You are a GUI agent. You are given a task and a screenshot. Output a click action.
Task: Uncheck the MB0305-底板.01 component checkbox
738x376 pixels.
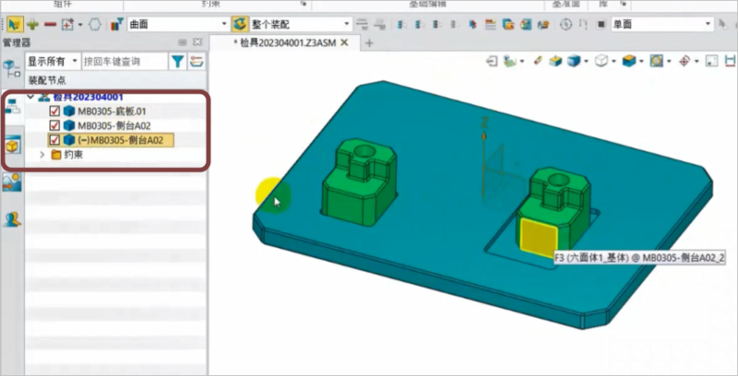(x=54, y=112)
